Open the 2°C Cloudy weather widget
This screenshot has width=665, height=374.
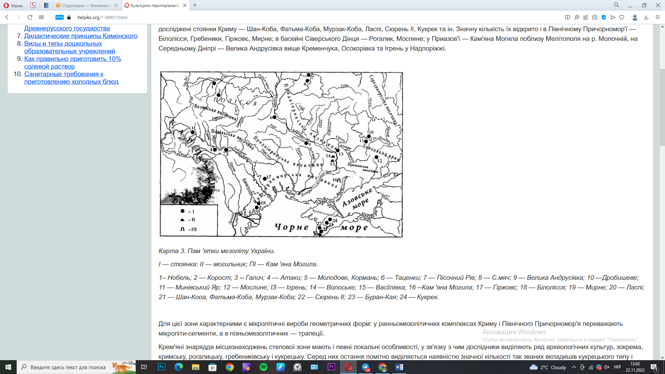[x=548, y=367]
